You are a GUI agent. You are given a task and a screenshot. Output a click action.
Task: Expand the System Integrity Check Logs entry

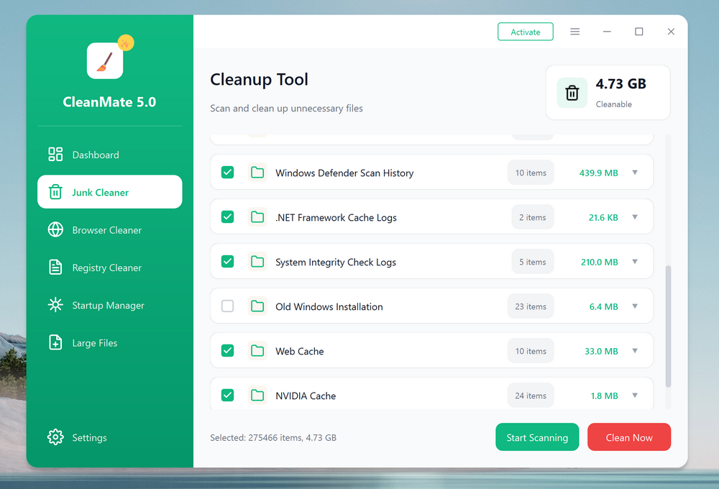635,261
